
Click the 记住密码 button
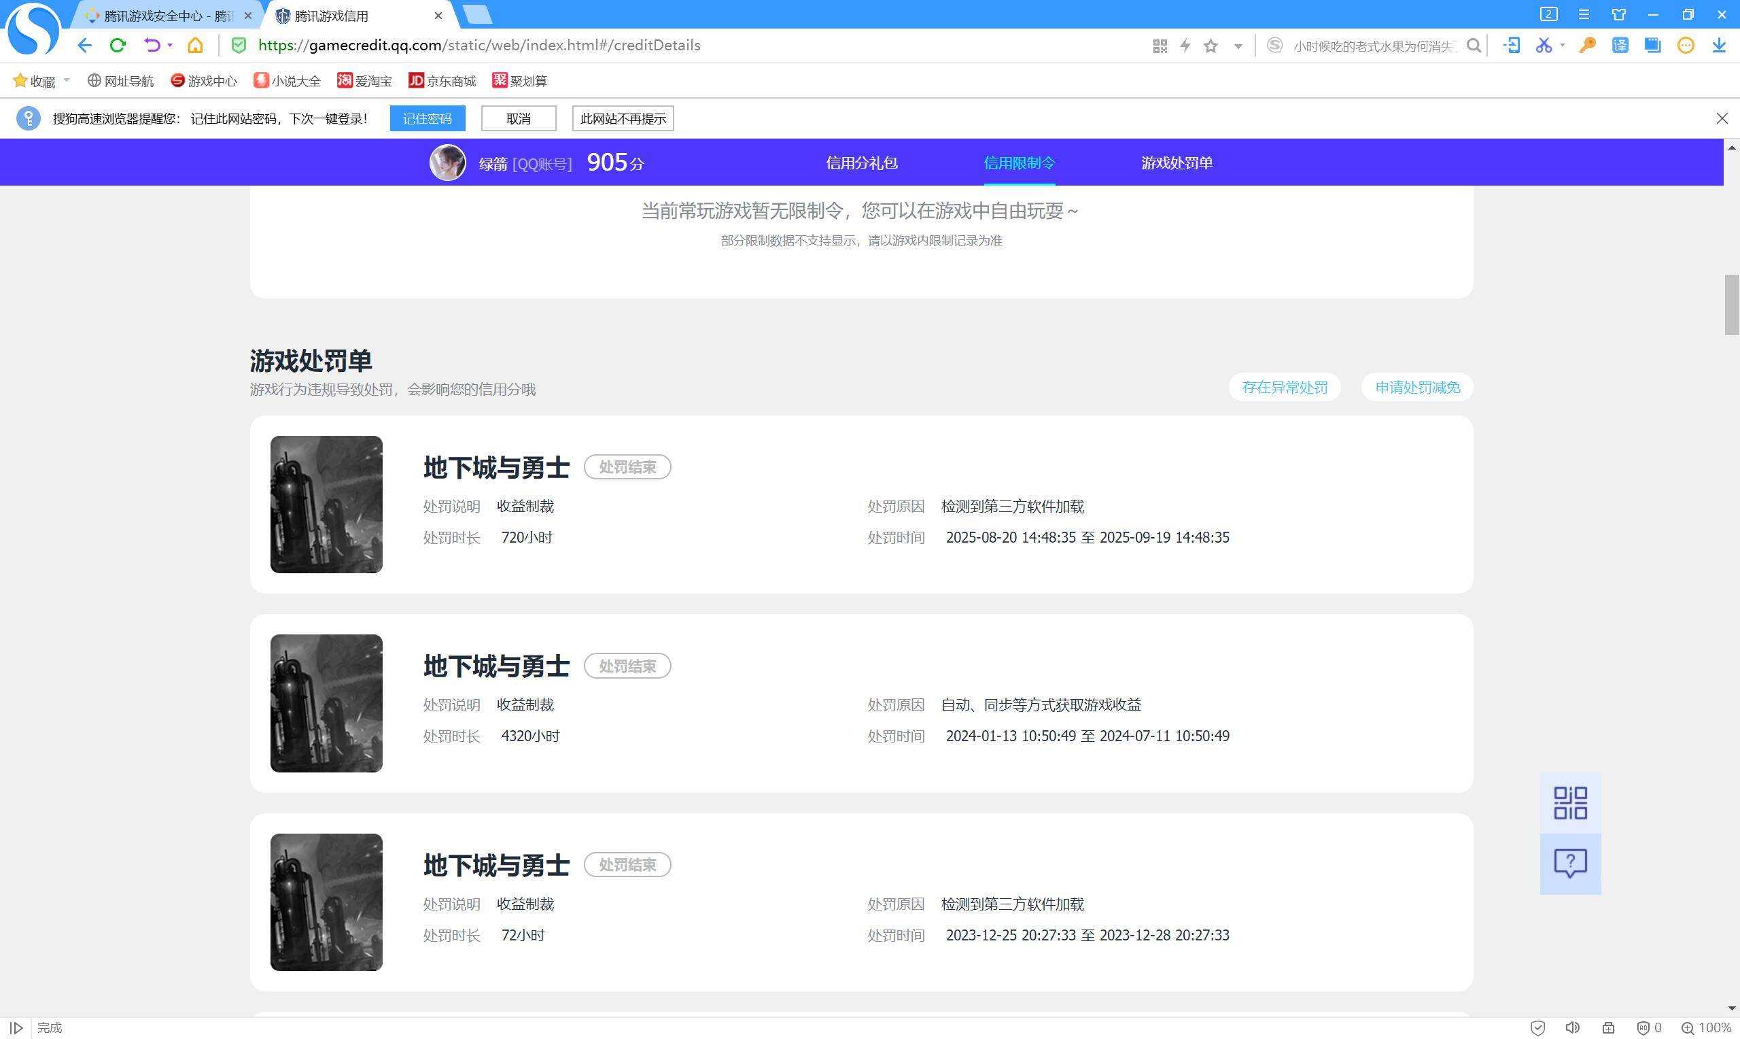pyautogui.click(x=428, y=118)
